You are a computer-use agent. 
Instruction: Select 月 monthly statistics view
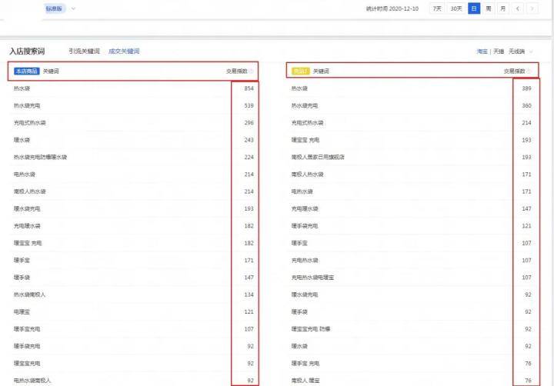coord(502,8)
